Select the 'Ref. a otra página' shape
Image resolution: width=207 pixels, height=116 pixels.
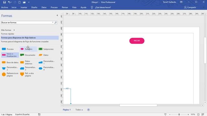click(27, 74)
